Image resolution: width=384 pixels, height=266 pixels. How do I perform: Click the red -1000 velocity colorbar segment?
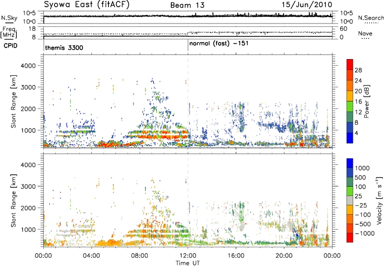tap(350, 238)
